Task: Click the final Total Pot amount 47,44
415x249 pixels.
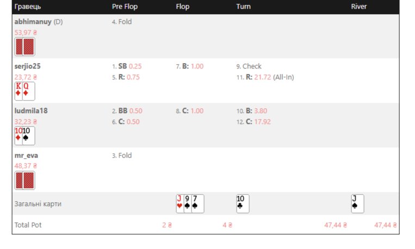Action: (x=385, y=225)
